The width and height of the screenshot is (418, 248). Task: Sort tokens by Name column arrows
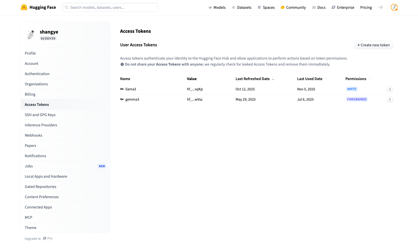click(134, 79)
